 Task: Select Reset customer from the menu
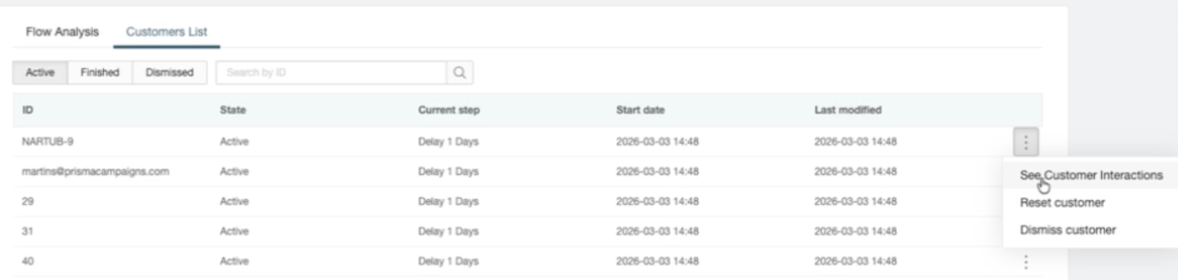[1062, 203]
